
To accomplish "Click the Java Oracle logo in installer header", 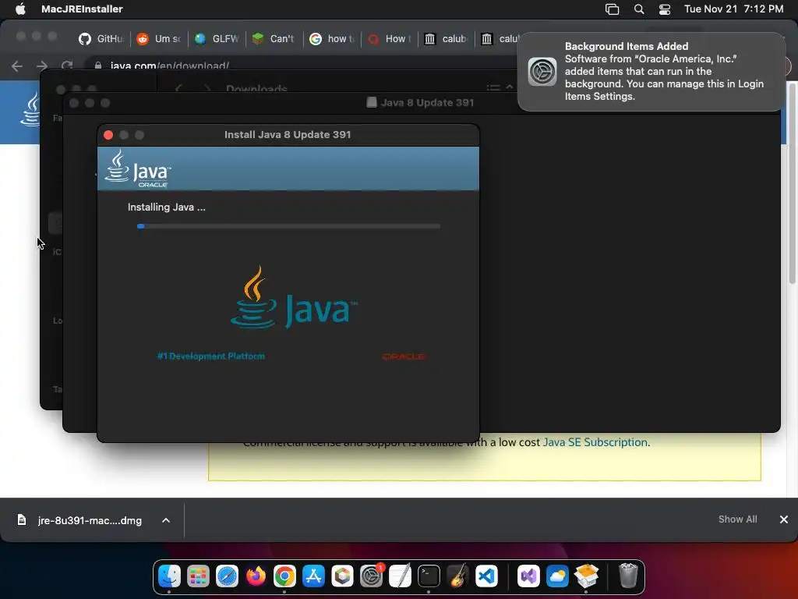I will (x=138, y=168).
